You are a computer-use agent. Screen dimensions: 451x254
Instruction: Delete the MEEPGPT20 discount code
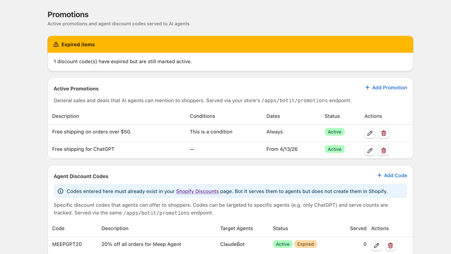[x=390, y=246]
